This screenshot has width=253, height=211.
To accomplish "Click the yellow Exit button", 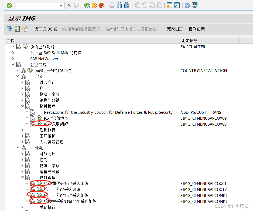I will coord(94,5).
